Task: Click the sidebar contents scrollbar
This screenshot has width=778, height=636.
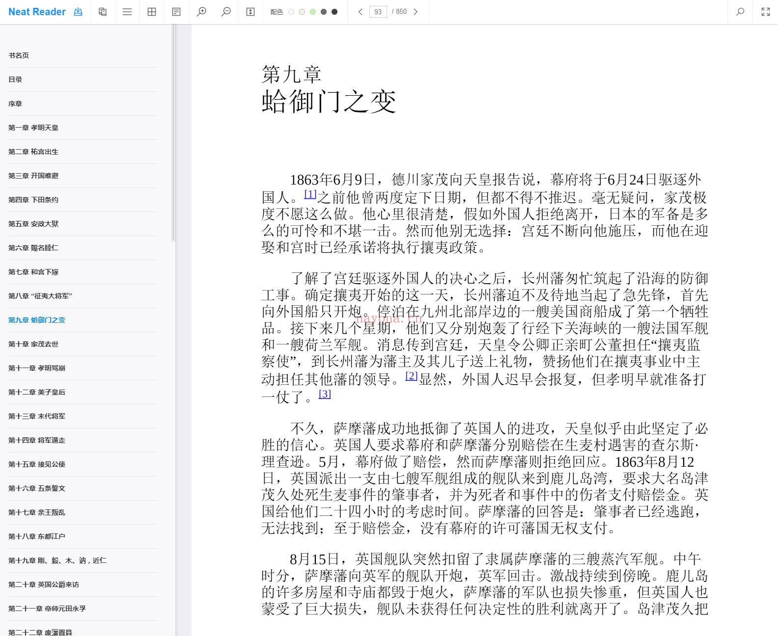Action: (x=173, y=133)
